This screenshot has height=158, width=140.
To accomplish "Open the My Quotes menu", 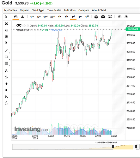I will point(10,10).
